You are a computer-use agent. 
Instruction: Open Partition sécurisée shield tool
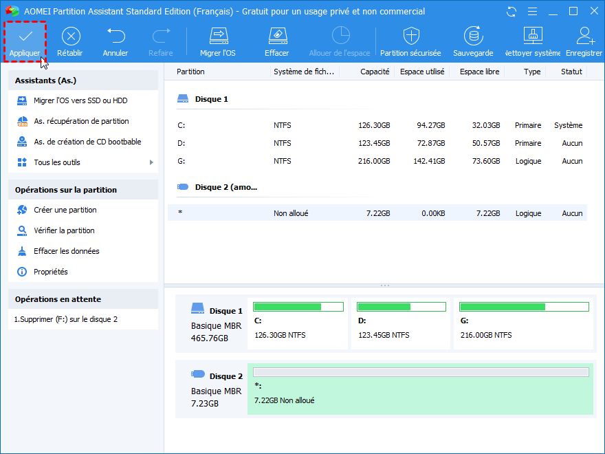coord(410,41)
